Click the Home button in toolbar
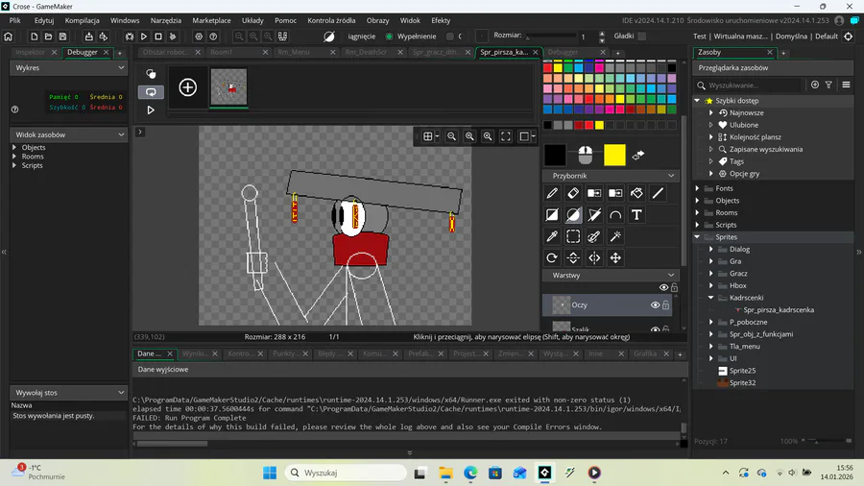Screen dimensions: 864x486 [x=9, y=36]
